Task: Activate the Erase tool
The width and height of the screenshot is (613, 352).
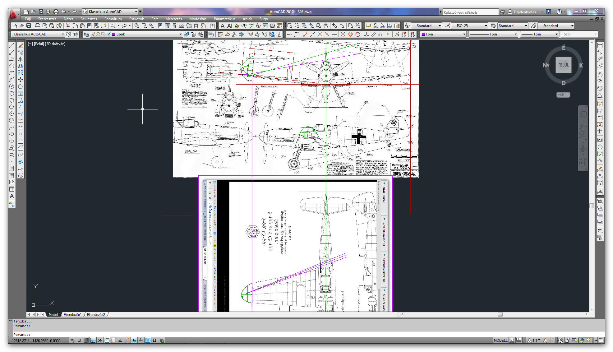Action: pyautogui.click(x=21, y=45)
